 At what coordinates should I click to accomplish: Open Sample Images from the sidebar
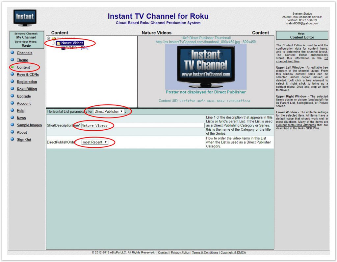(29, 125)
